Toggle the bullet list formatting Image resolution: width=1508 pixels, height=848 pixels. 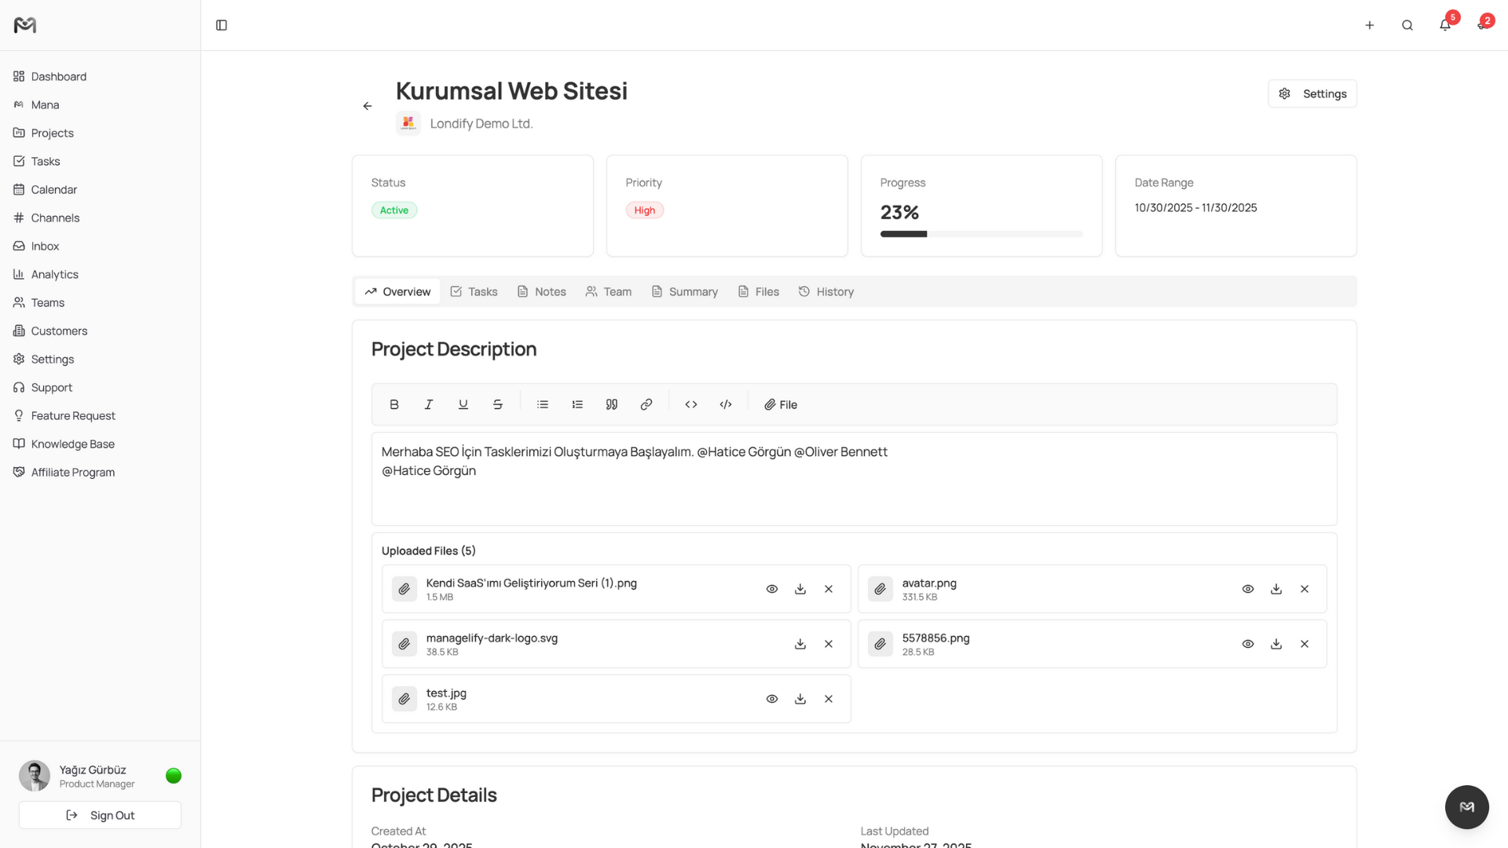tap(542, 404)
